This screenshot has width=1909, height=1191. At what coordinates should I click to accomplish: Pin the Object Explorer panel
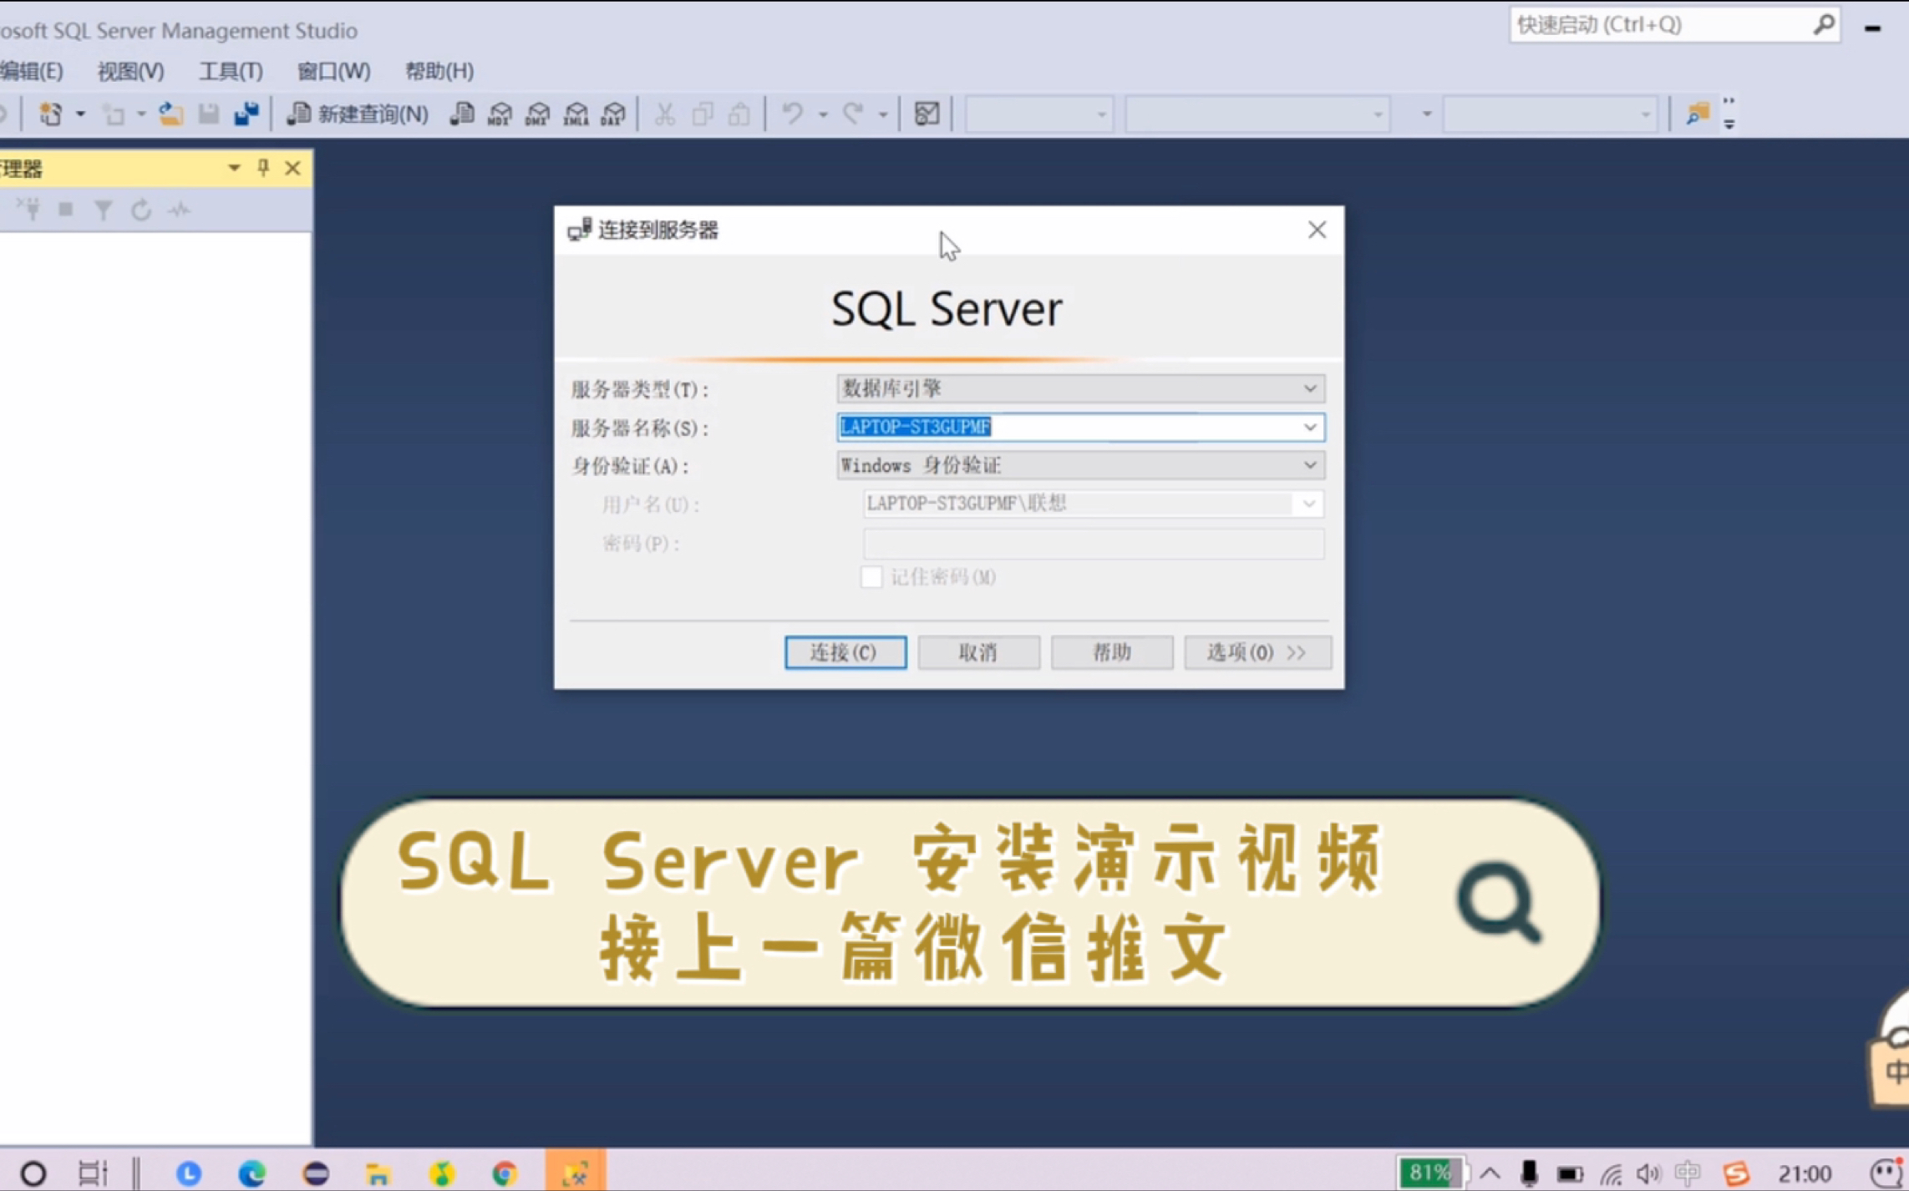tap(263, 168)
